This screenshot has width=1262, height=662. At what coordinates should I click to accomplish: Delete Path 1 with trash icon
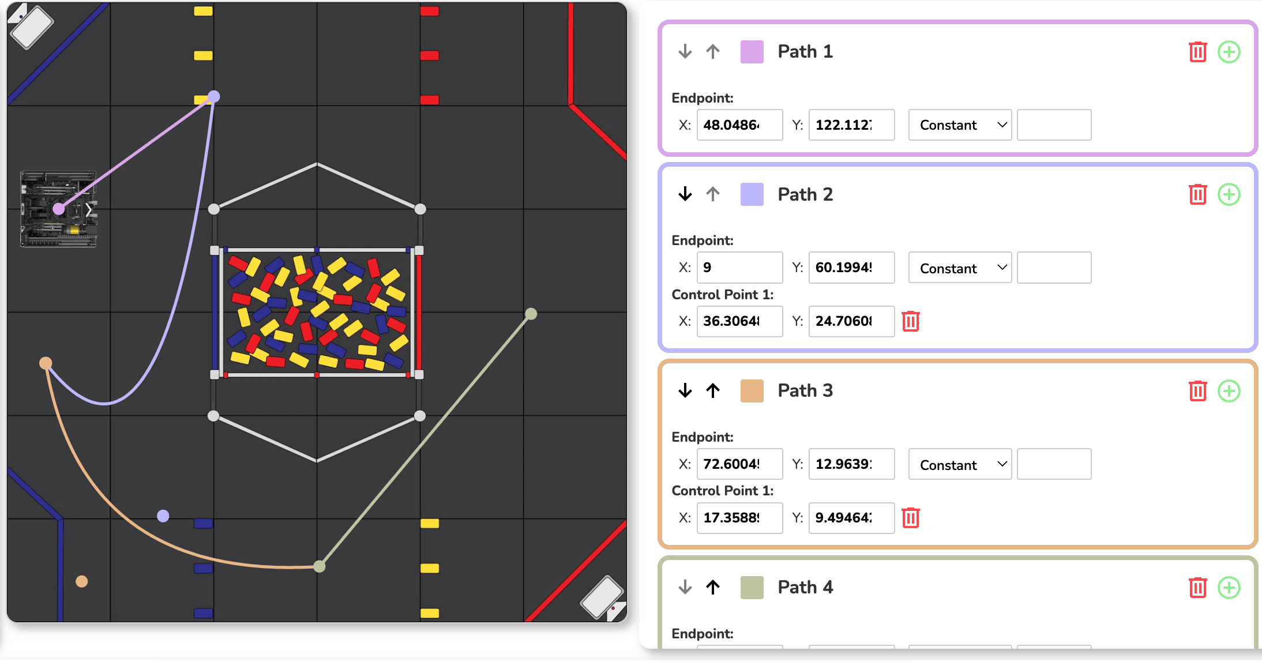[x=1197, y=52]
